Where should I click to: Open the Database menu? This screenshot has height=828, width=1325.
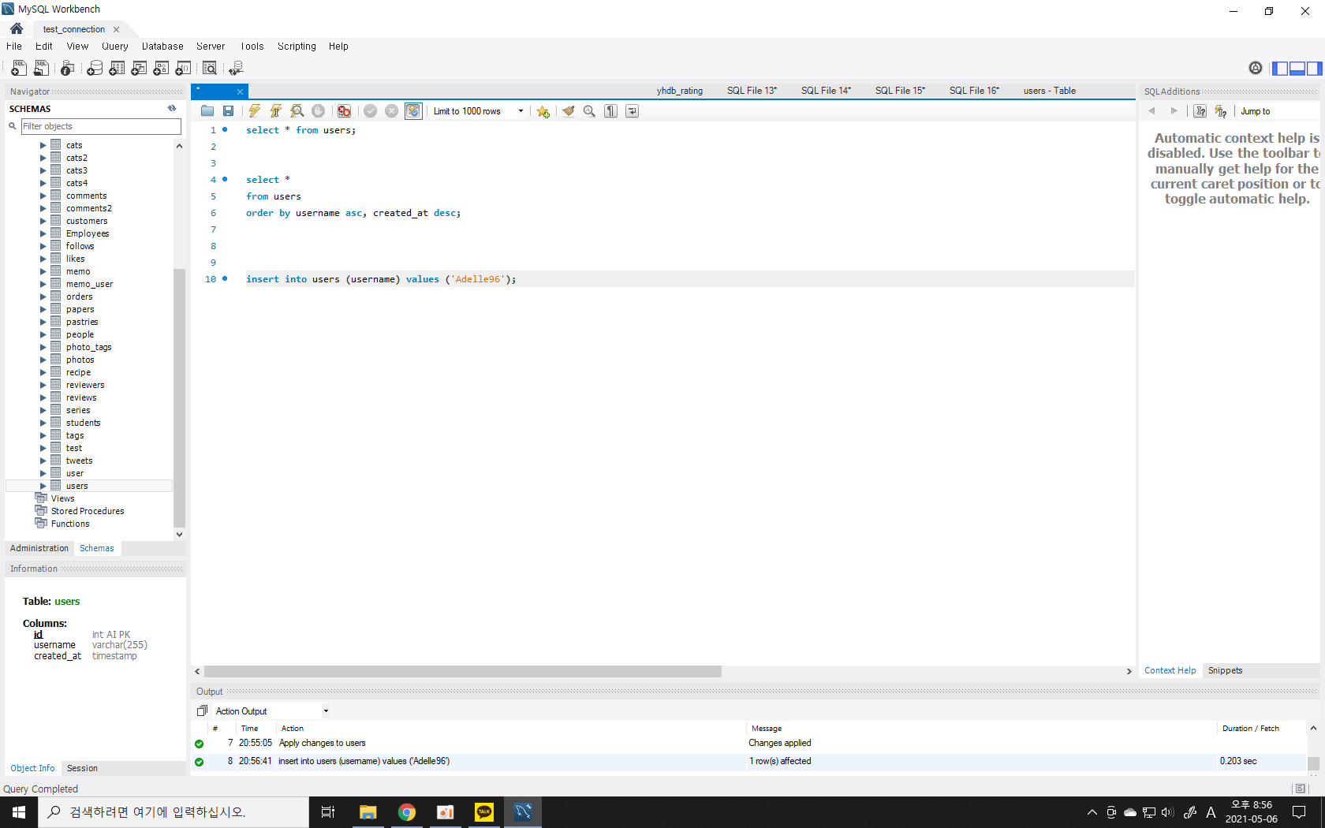[162, 47]
